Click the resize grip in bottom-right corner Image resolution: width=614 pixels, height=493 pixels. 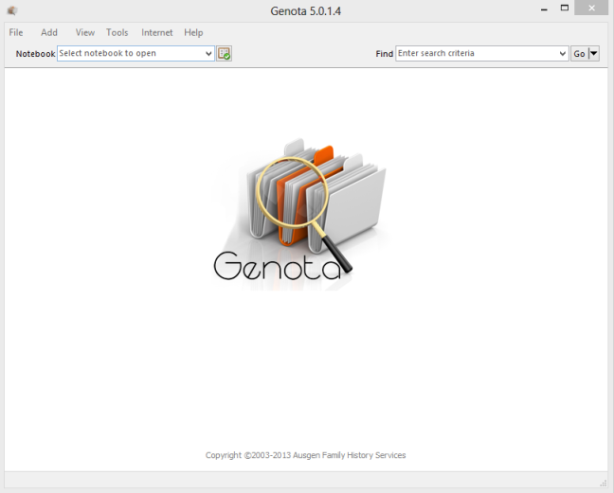pos(604,483)
